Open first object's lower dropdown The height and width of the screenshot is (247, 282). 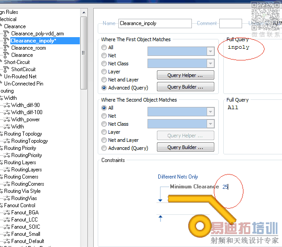pos(210,64)
